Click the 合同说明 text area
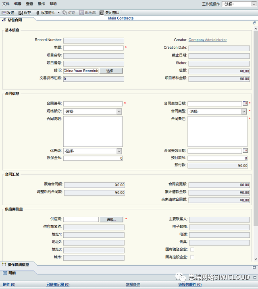This screenshot has height=289, width=258. tap(93, 131)
